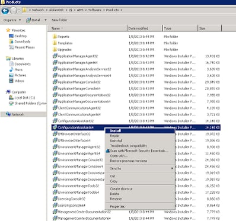Click the ManagementCenterDocumentation32 installer icon
Viewport: 236px width, 221px height.
coord(55,212)
